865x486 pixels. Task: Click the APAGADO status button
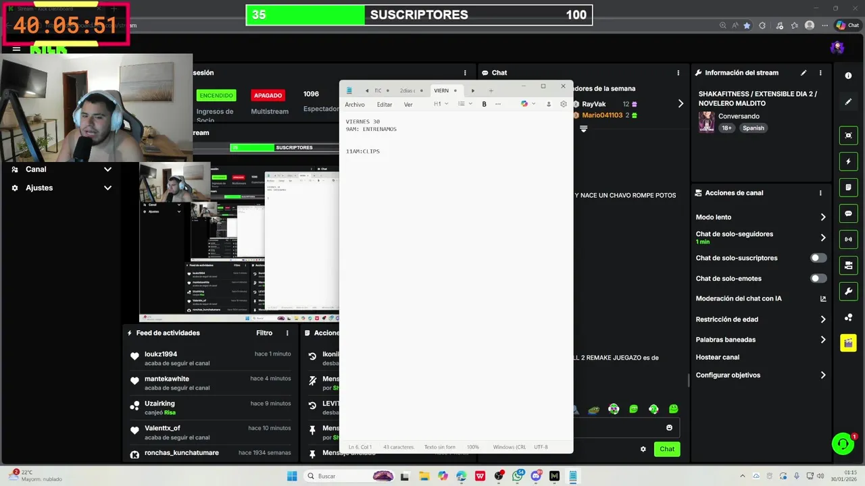tap(268, 95)
